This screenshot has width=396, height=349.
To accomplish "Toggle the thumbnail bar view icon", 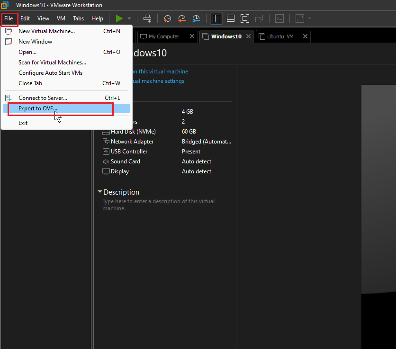I will [x=231, y=18].
